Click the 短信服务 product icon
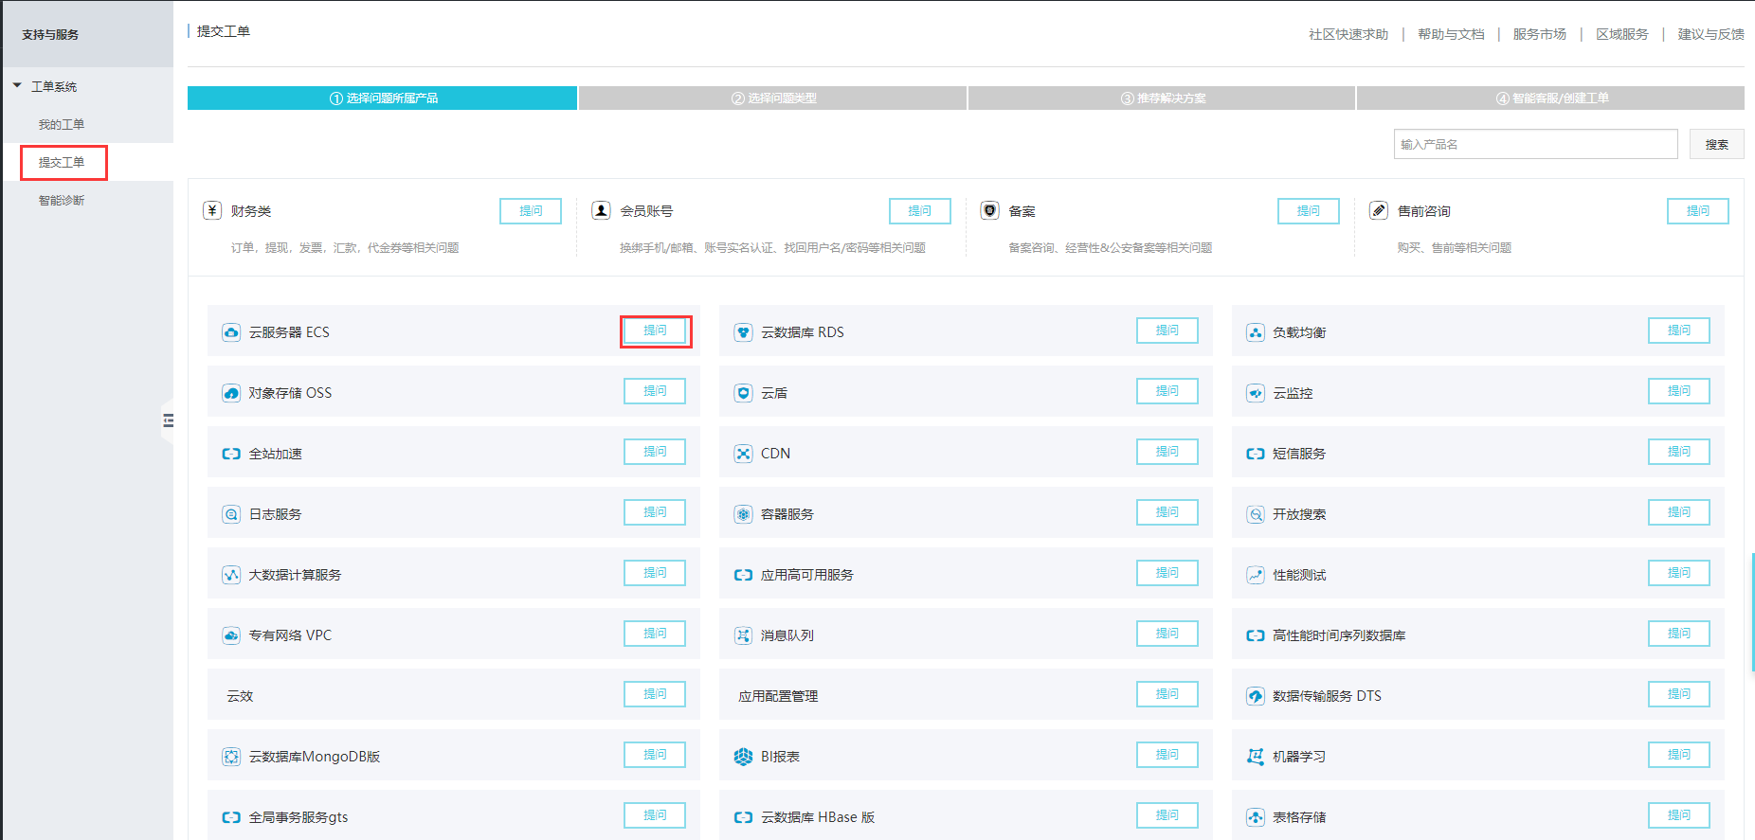 (x=1256, y=454)
